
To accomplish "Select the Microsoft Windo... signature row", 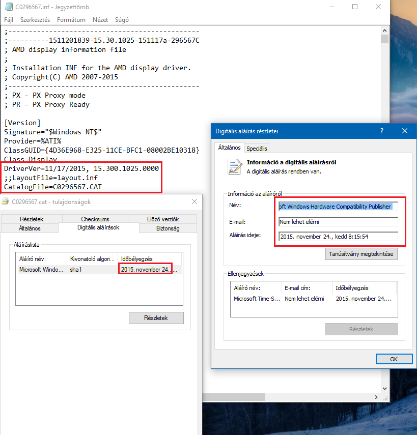I will (99, 269).
